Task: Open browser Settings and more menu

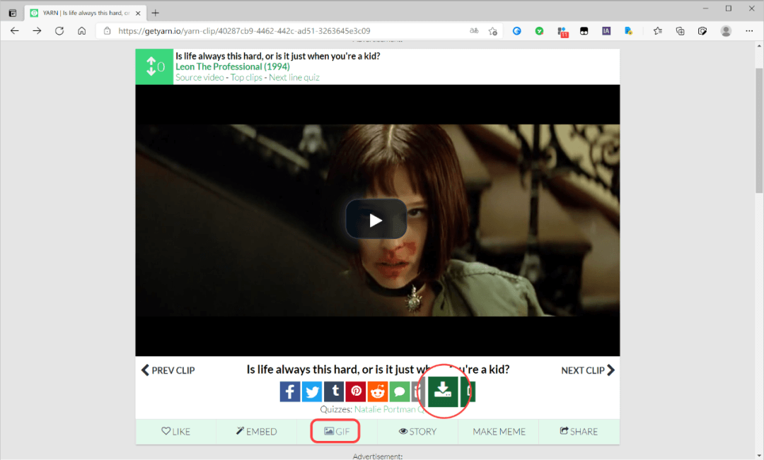Action: [749, 30]
